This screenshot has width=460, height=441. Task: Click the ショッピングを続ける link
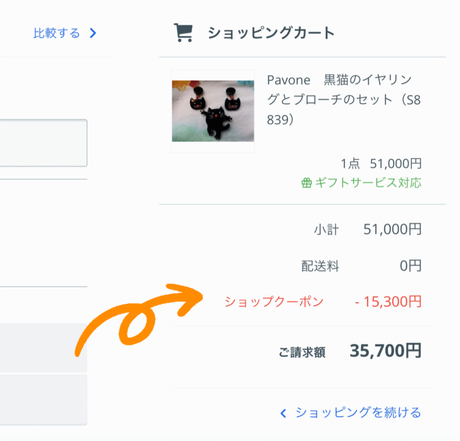tap(358, 413)
